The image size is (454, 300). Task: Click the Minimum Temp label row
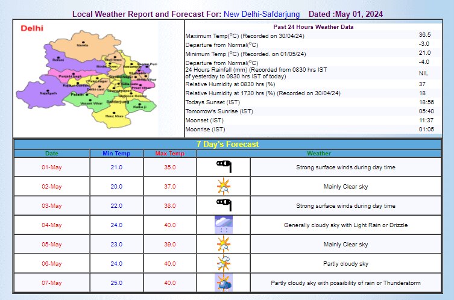pos(245,54)
